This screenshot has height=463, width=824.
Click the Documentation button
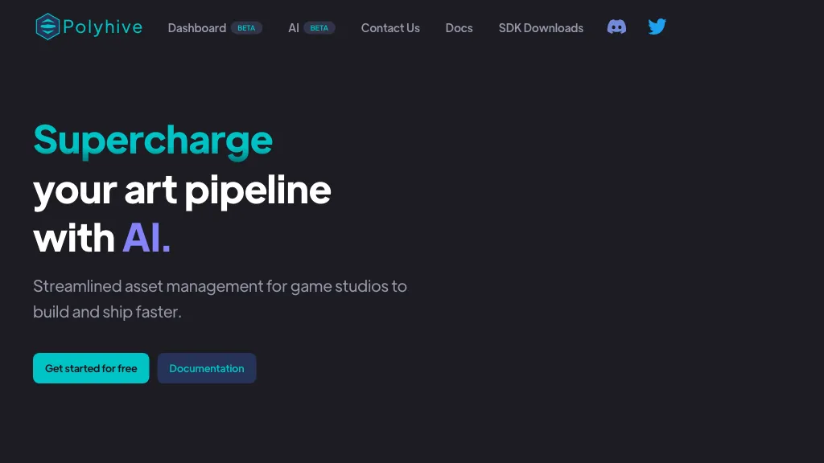(x=207, y=368)
